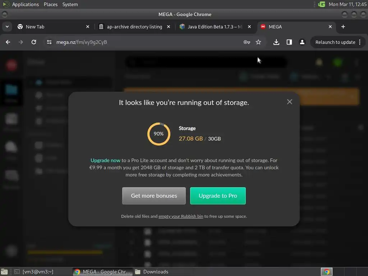Click the Chrome icon in bottom tray
This screenshot has width=368, height=276.
tap(326, 272)
